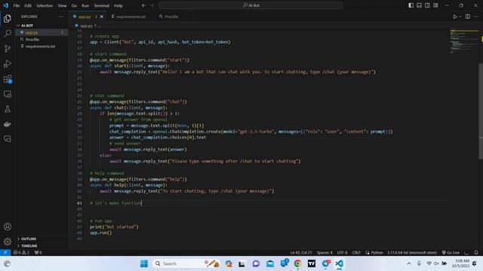This screenshot has height=271, width=483.
Task: Collapse the AI-BOT folder section
Action: 42,26
